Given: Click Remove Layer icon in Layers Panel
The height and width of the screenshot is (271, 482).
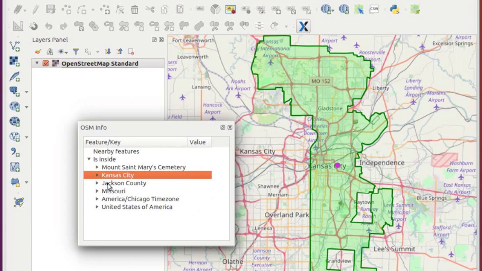Looking at the screenshot, I should click(x=131, y=52).
